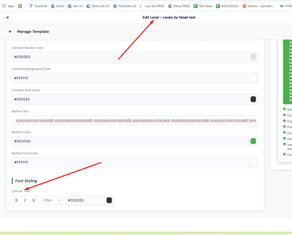Click into the Button Text field
This screenshot has width=292, height=235.
pos(135,120)
